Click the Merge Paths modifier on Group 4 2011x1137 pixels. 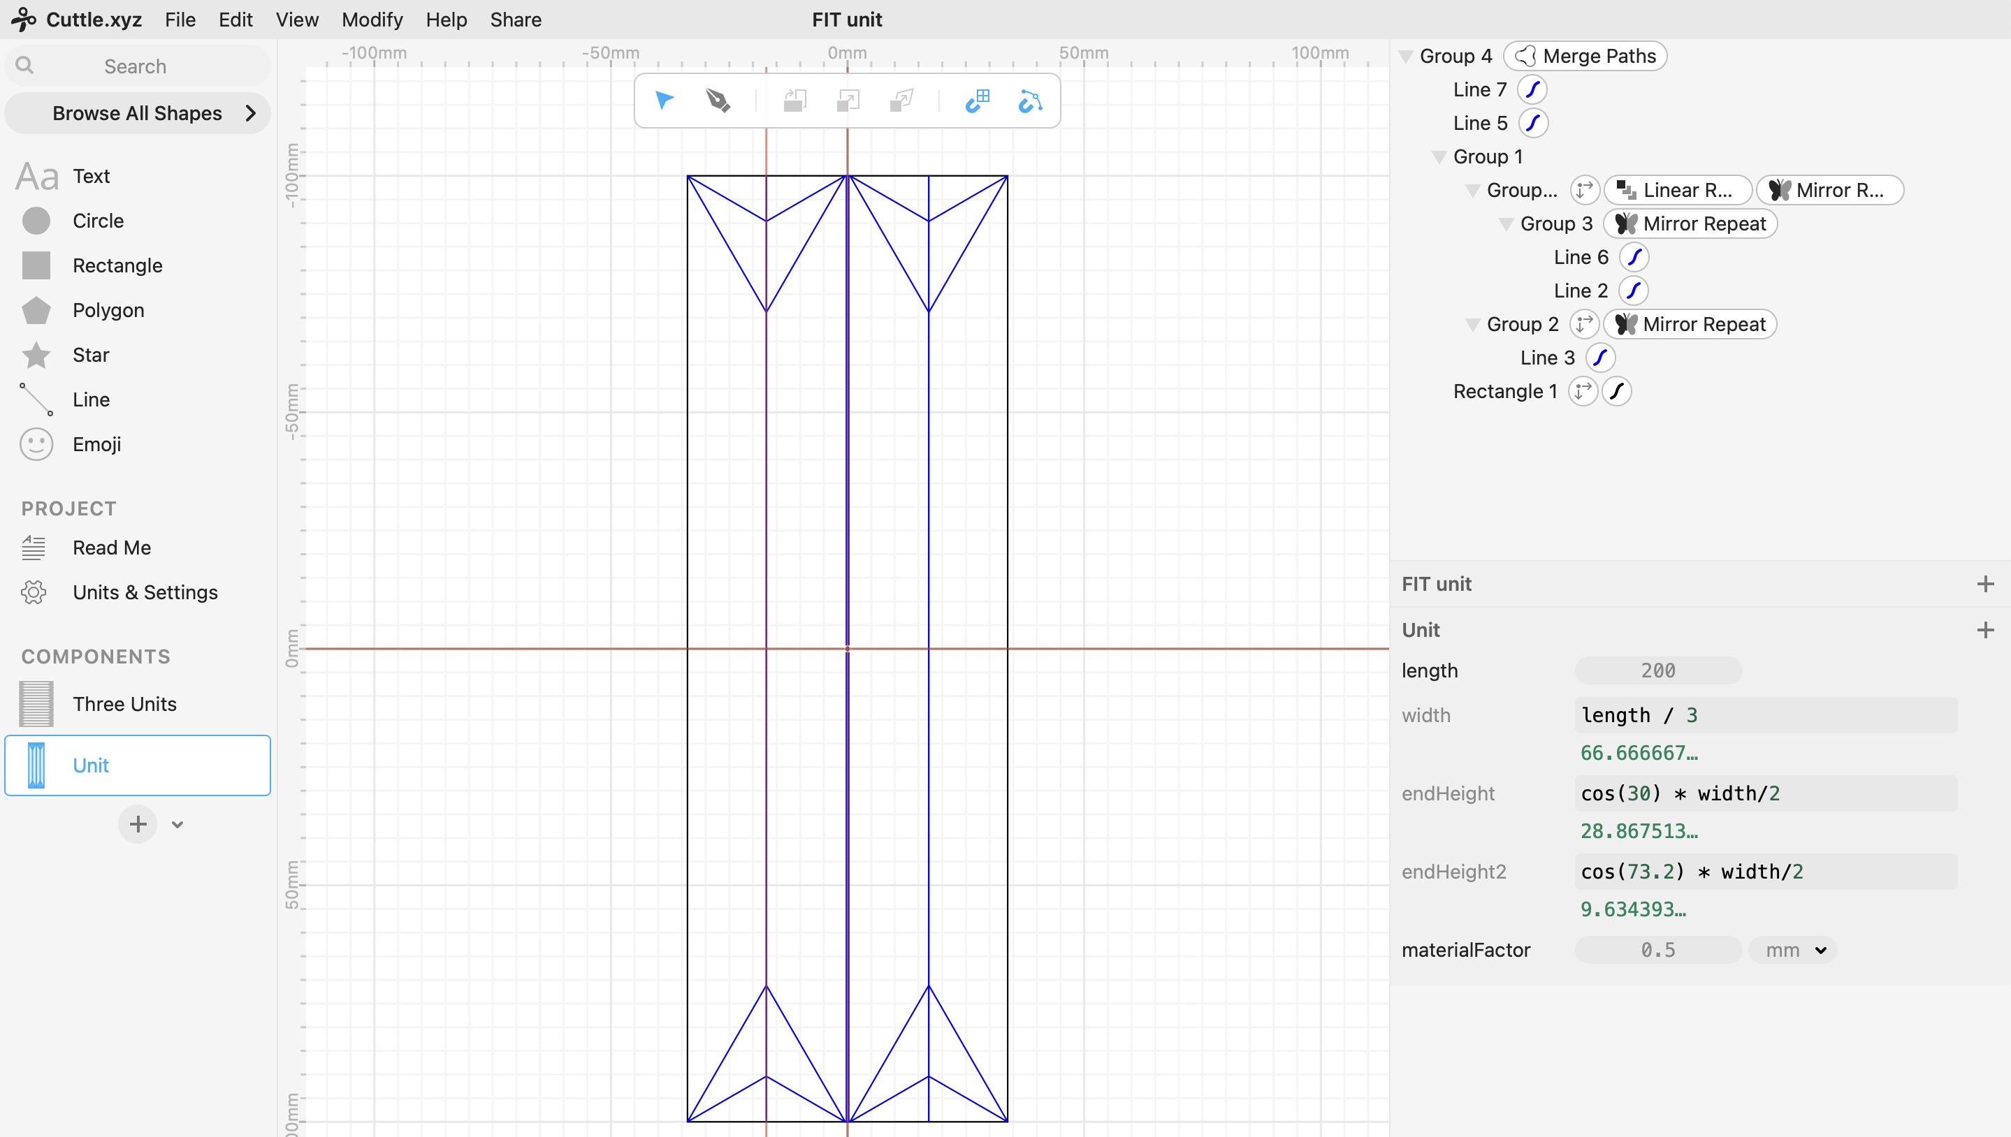(1585, 57)
